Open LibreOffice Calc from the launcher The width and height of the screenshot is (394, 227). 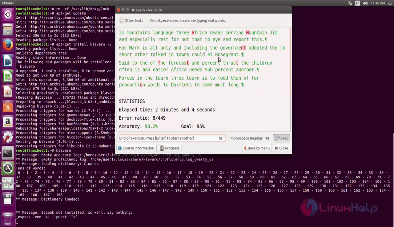(8, 76)
